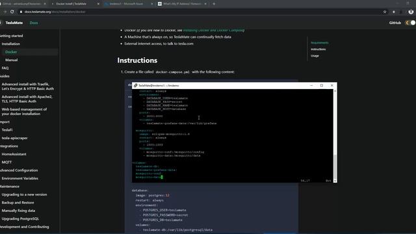The image size is (416, 234).
Task: Click the DATABASE_USER=teslamate line in terminal
Action: [x=167, y=98]
